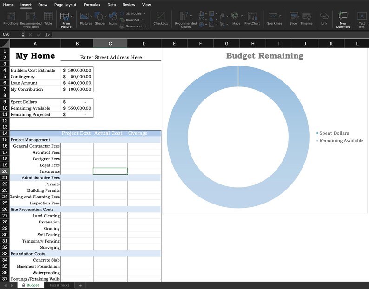369x289 pixels.
Task: Switch to the Formulas tab
Action: (x=92, y=5)
